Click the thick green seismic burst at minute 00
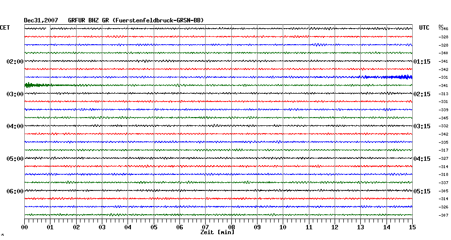The image size is (451, 240). [x=37, y=85]
